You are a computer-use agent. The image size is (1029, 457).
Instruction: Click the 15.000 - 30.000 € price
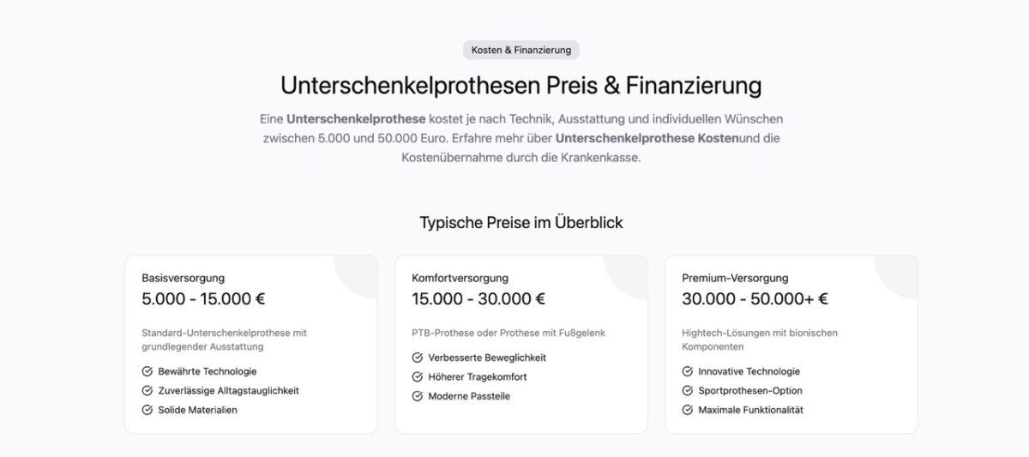coord(478,299)
